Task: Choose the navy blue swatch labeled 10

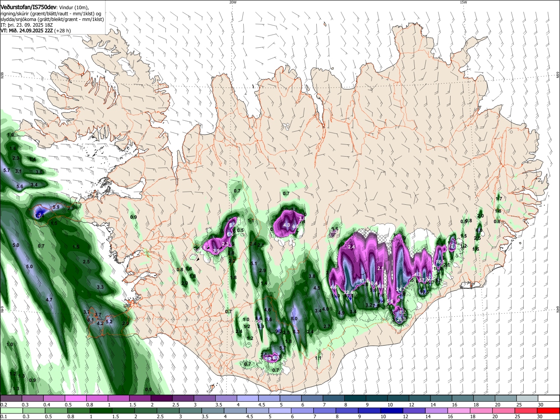Action: tap(391, 410)
